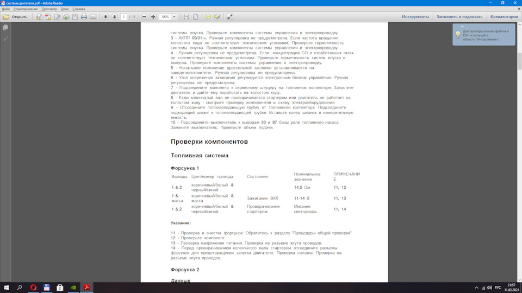Viewport: 522px width, 293px height.
Task: Show page thumbnails in left sidebar
Action: [x=5, y=28]
